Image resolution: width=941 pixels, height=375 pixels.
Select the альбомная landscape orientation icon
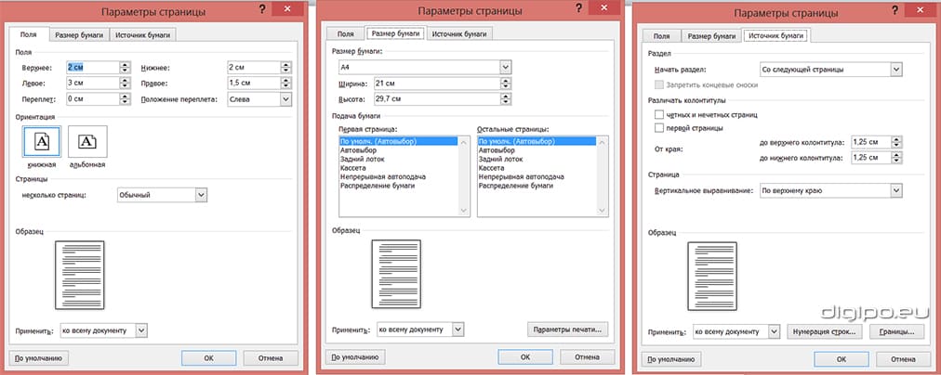(x=87, y=140)
